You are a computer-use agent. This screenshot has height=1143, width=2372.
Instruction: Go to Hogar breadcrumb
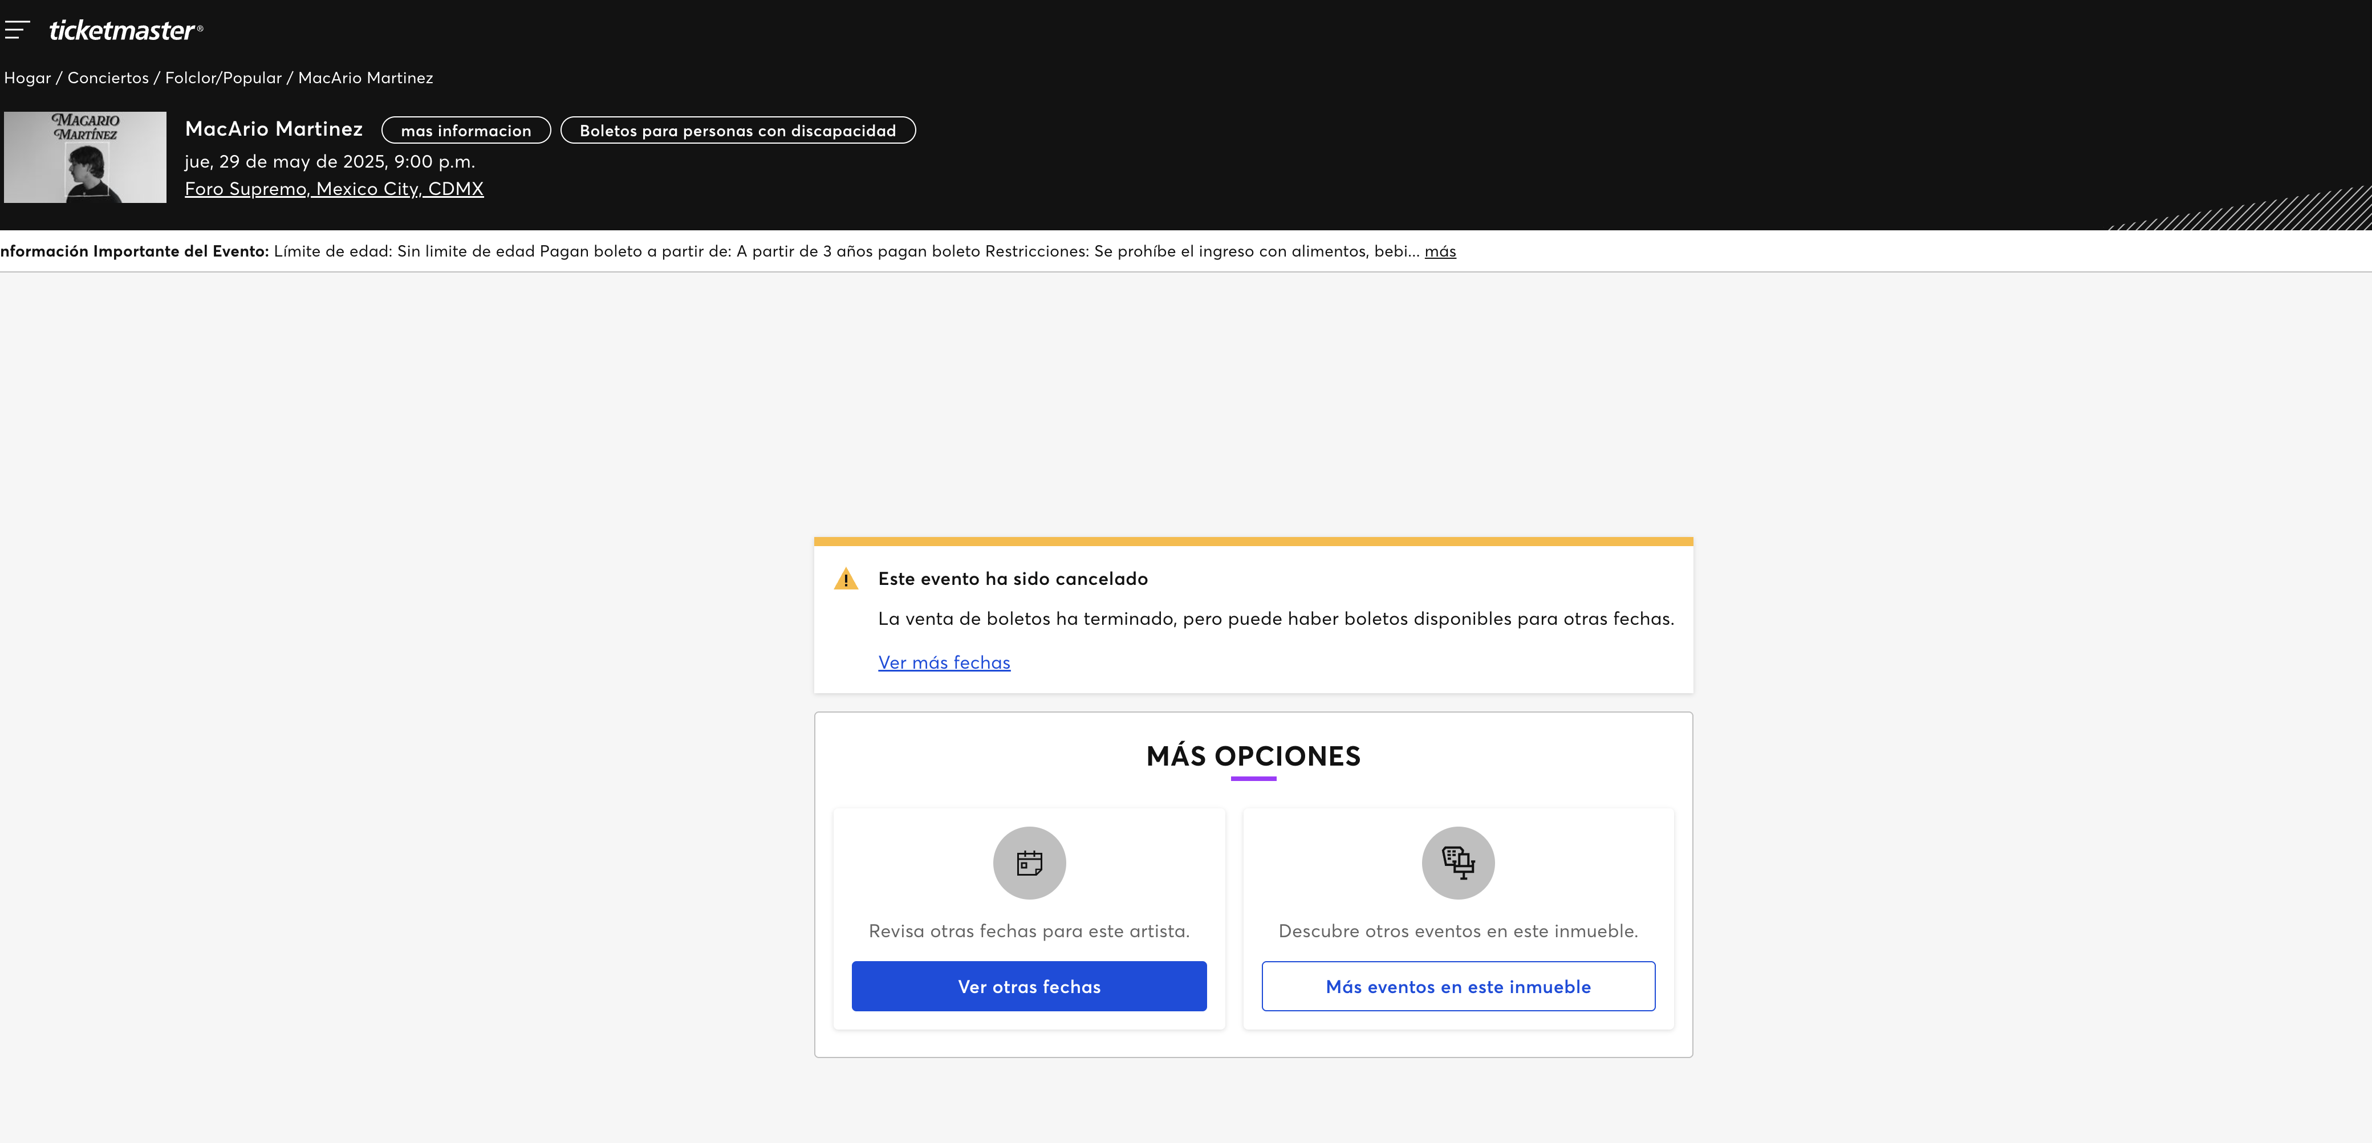[x=27, y=78]
